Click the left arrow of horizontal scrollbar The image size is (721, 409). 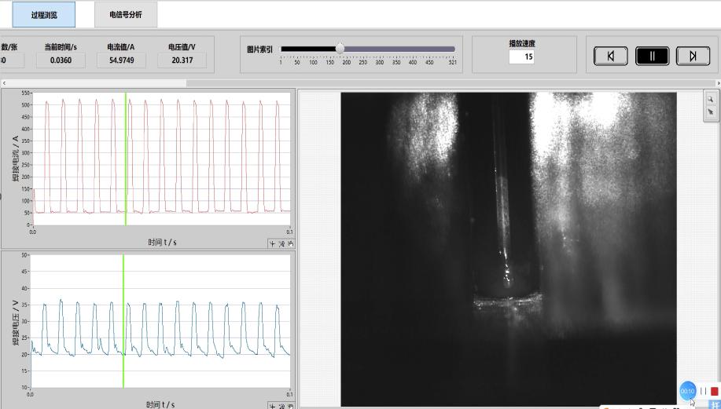click(4, 83)
